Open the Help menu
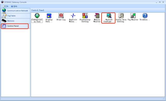 tap(14, 6)
